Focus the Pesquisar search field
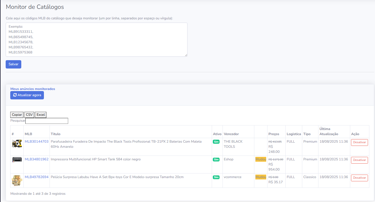The image size is (375, 202). click(x=47, y=121)
